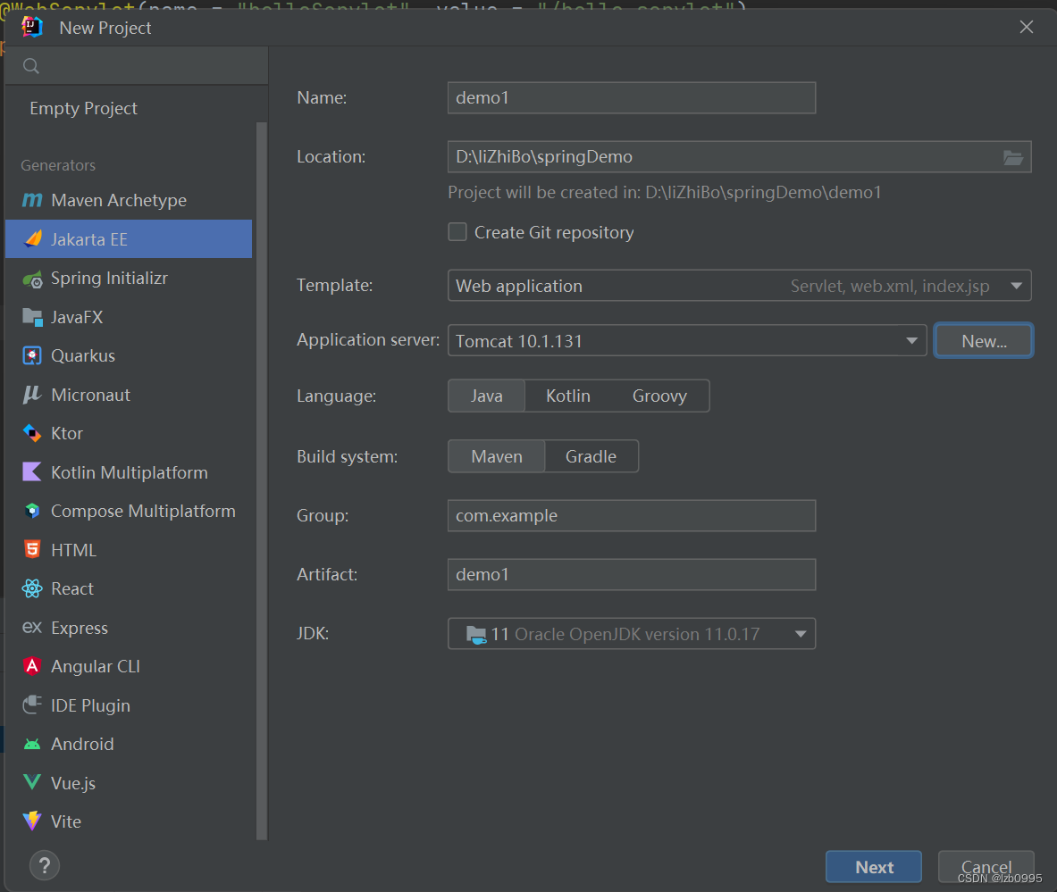The image size is (1057, 892).
Task: Select Spring Initializr generator entry
Action: tap(128, 279)
